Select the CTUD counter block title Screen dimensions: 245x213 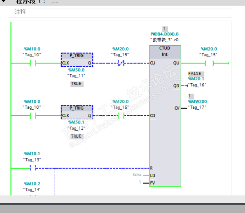pos(164,48)
